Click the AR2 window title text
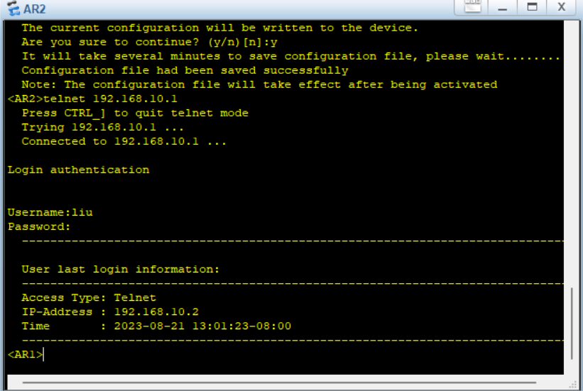Viewport: 583px width, 391px height. [x=34, y=9]
